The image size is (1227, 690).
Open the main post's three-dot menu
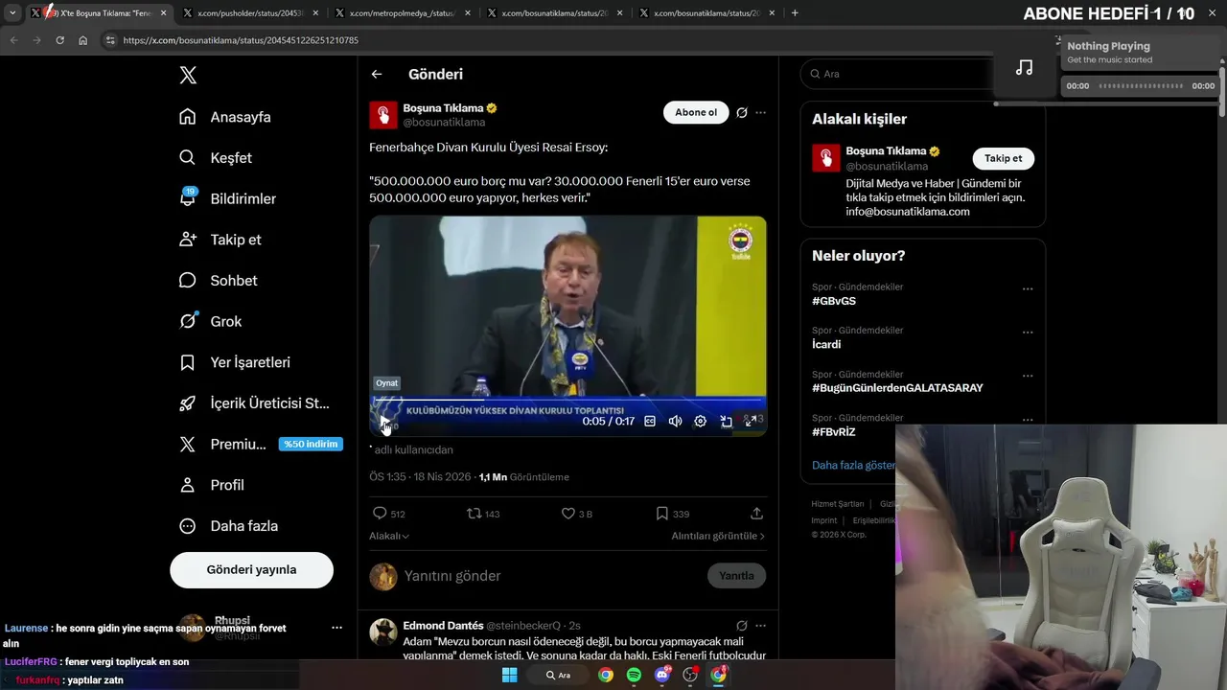click(x=760, y=113)
